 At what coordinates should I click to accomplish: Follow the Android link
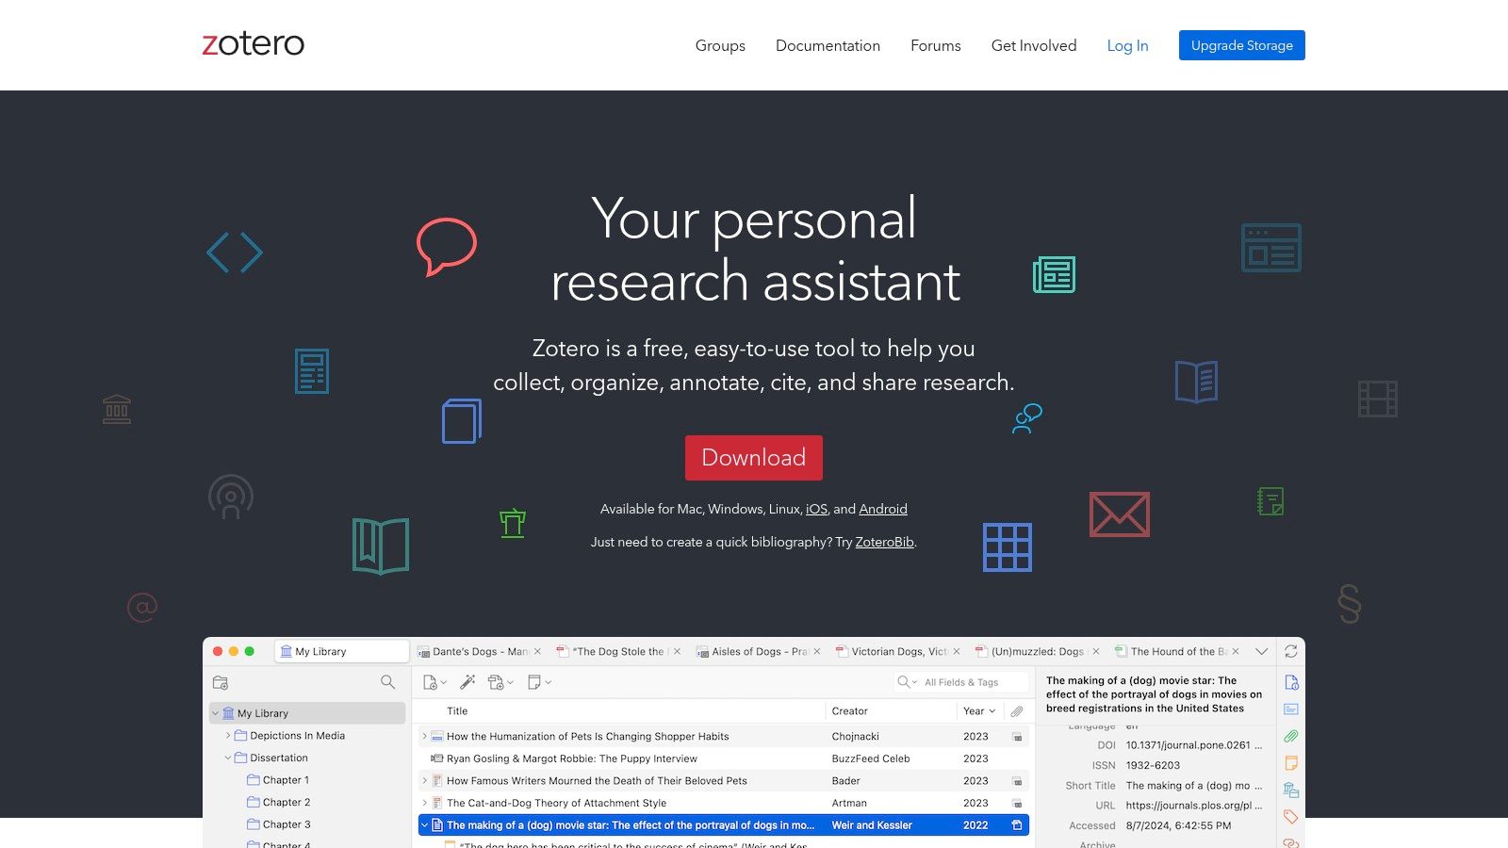883,509
